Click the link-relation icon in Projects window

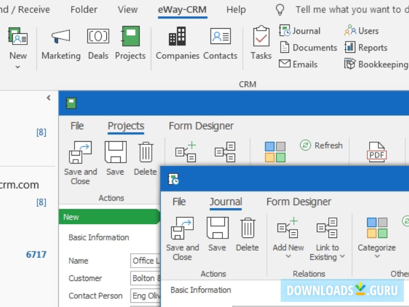[225, 152]
